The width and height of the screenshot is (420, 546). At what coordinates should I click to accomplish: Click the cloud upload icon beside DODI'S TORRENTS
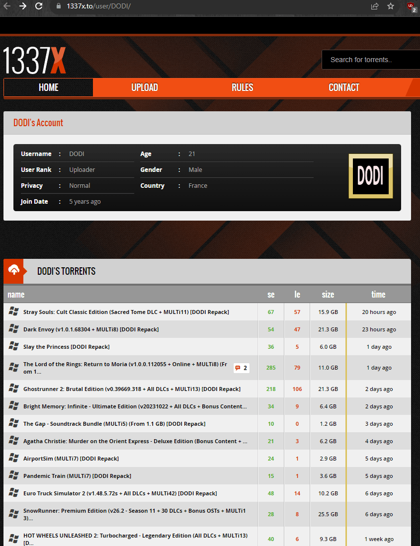(x=13, y=271)
